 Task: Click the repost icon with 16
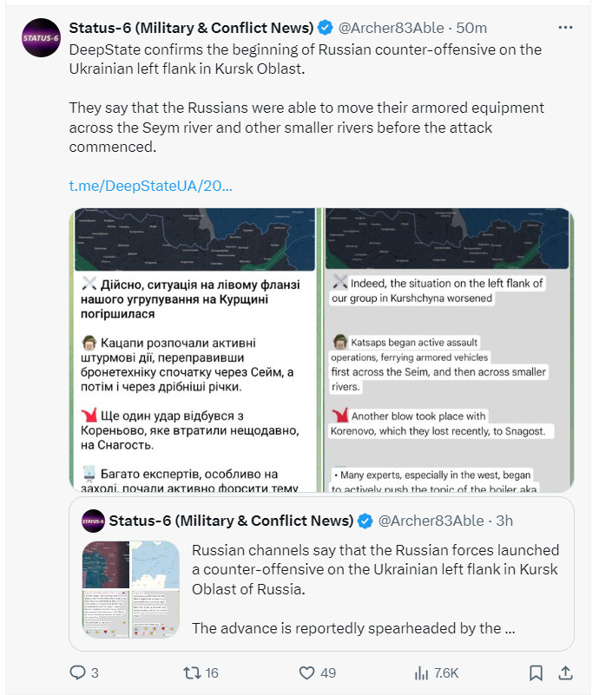193,672
